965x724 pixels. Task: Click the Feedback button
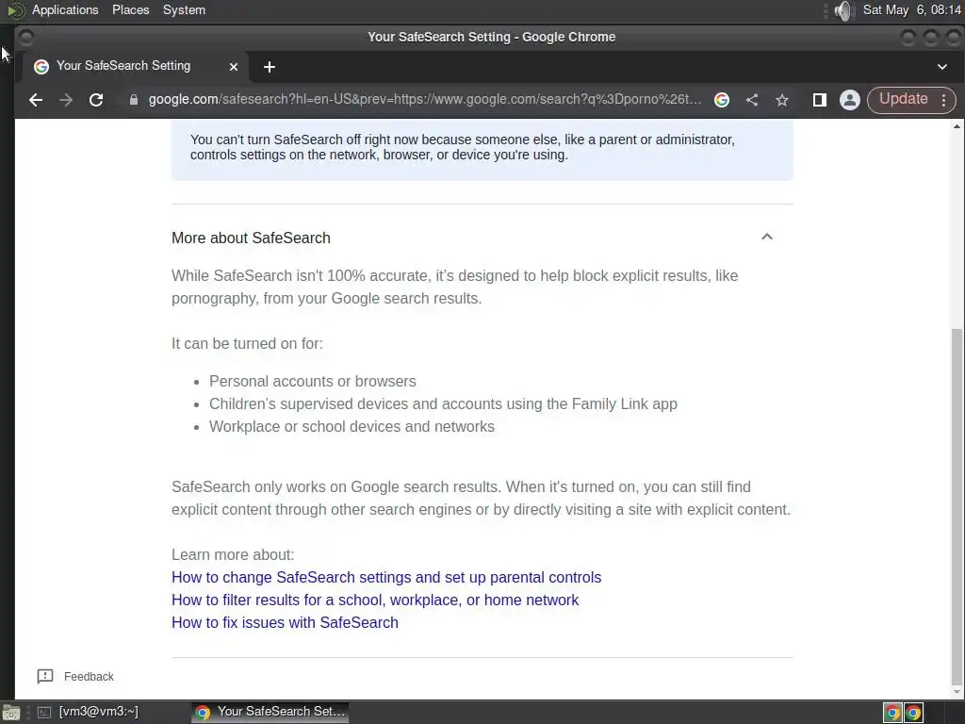(x=75, y=677)
